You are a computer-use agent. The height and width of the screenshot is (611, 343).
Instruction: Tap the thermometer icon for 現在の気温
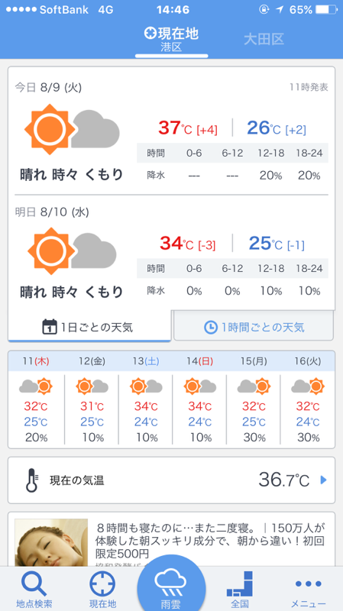31,480
